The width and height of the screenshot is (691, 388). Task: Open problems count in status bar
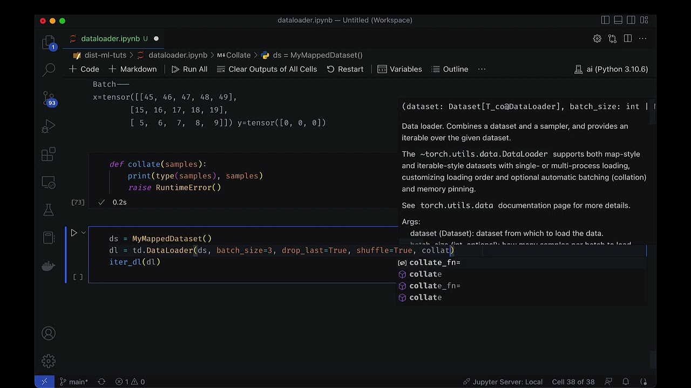(130, 382)
